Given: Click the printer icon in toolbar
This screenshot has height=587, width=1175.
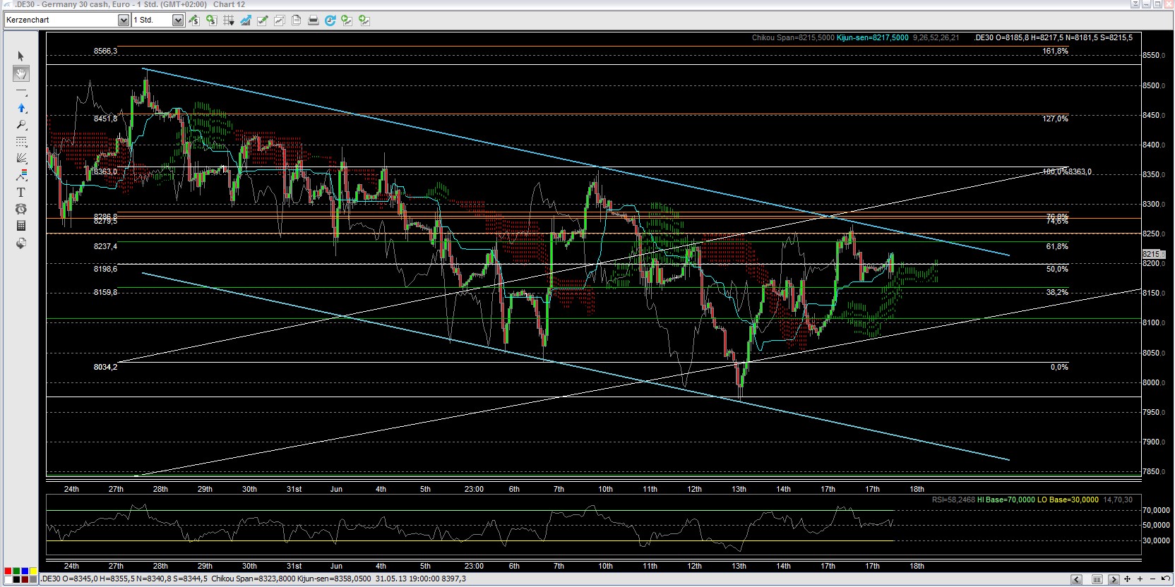Looking at the screenshot, I should click(313, 20).
